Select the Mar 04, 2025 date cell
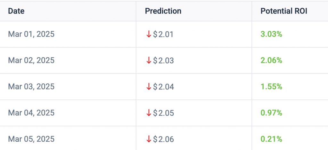Viewport: 328px width, 150px height. pos(31,113)
